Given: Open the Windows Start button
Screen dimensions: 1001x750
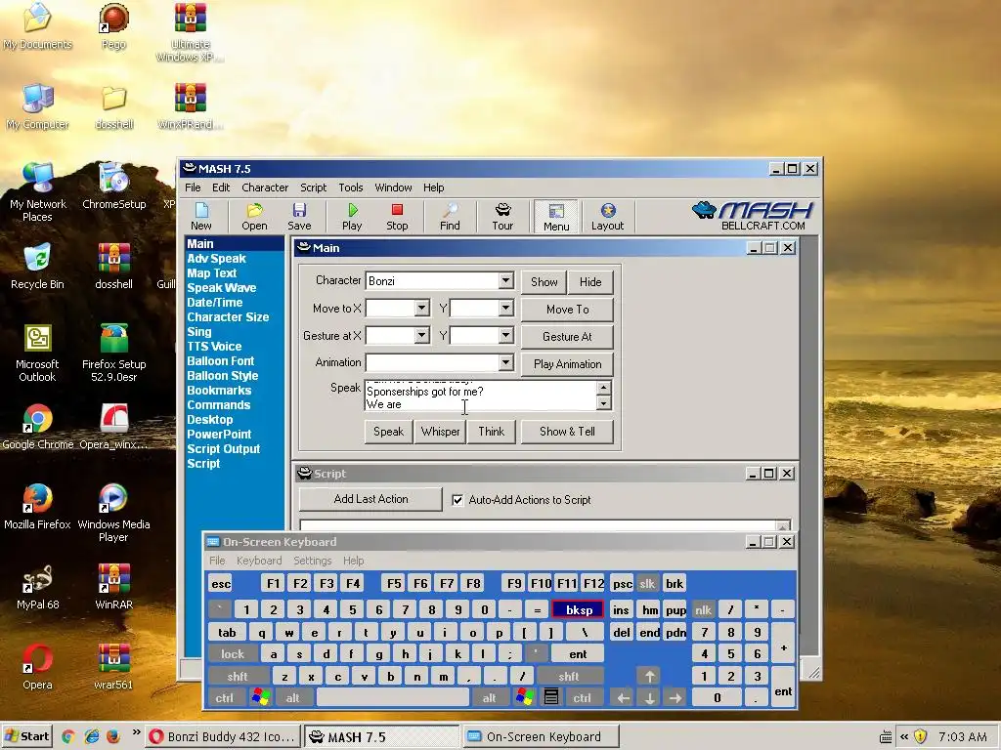Looking at the screenshot, I should (26, 736).
